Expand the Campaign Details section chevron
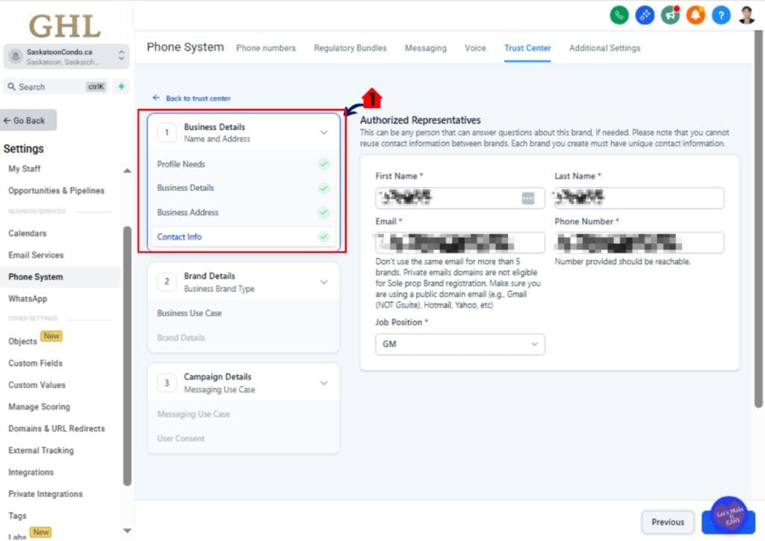Image resolution: width=765 pixels, height=541 pixels. point(323,383)
